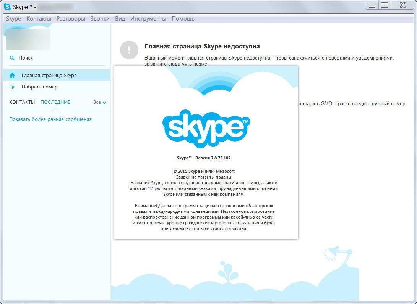Click Главная страница Skype недоступна heading

point(202,47)
